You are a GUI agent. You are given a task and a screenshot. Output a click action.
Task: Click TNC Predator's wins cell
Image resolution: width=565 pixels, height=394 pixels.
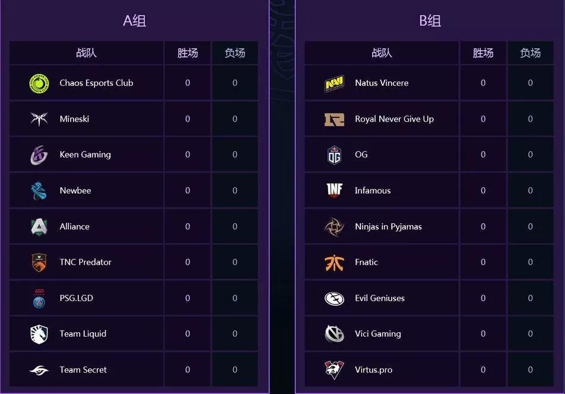(x=188, y=262)
